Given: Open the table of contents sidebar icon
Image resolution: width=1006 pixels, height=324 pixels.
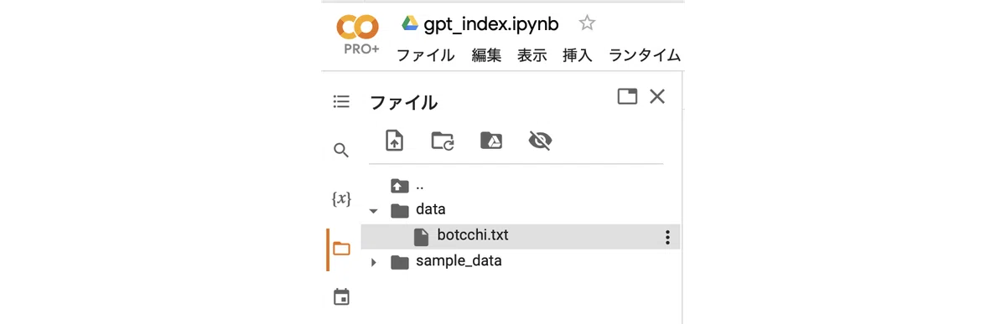Looking at the screenshot, I should click(341, 101).
